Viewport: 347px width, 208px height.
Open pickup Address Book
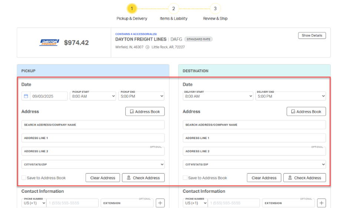[x=145, y=112]
